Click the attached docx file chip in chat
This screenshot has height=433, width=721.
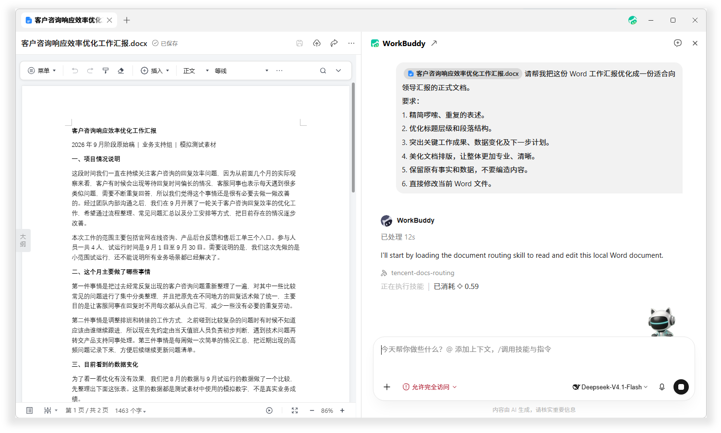pos(463,73)
